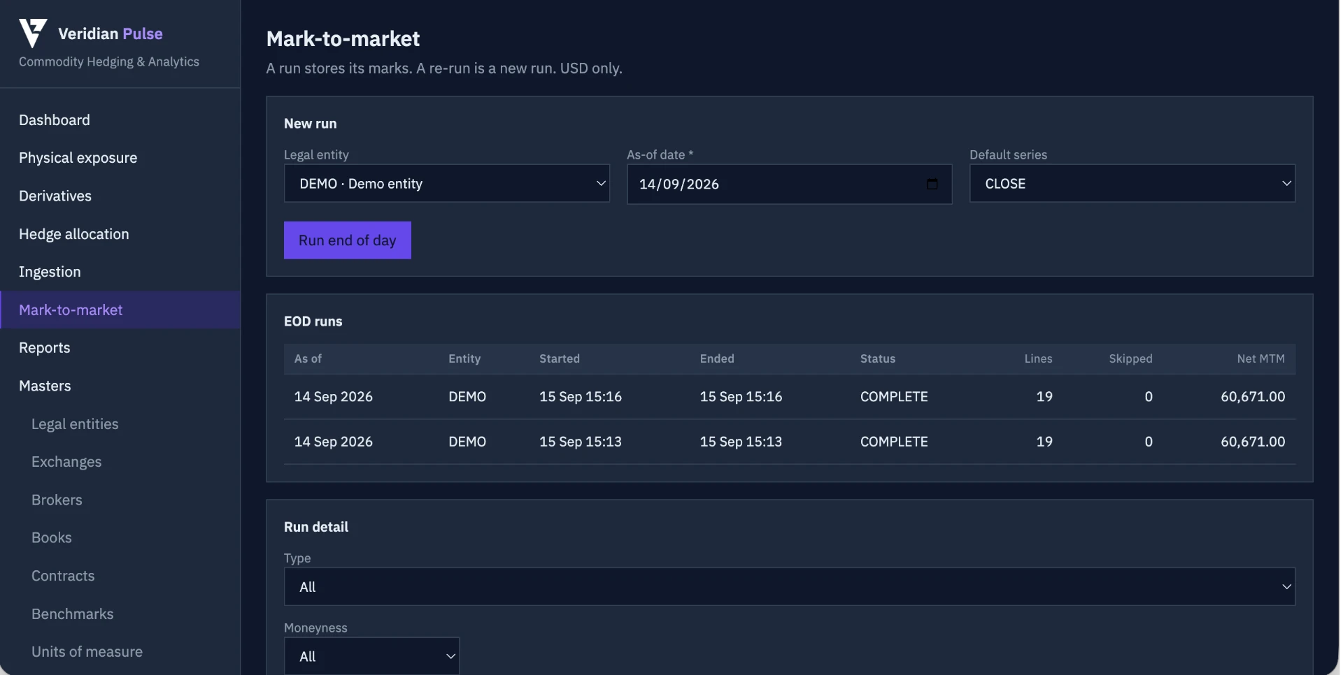Open the Run detail Type dropdown
This screenshot has width=1343, height=675.
coord(790,587)
